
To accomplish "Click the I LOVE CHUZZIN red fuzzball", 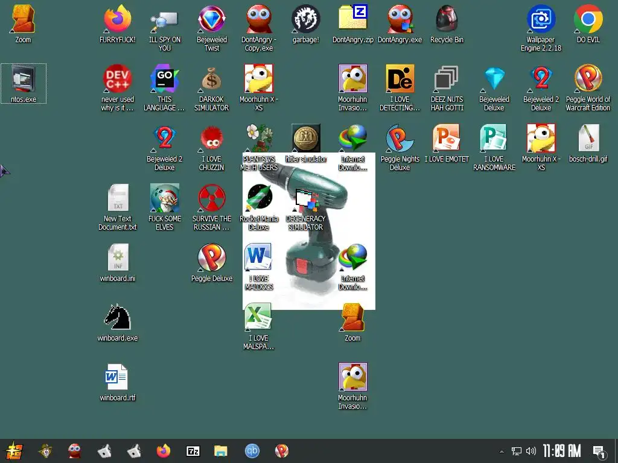I will point(212,148).
